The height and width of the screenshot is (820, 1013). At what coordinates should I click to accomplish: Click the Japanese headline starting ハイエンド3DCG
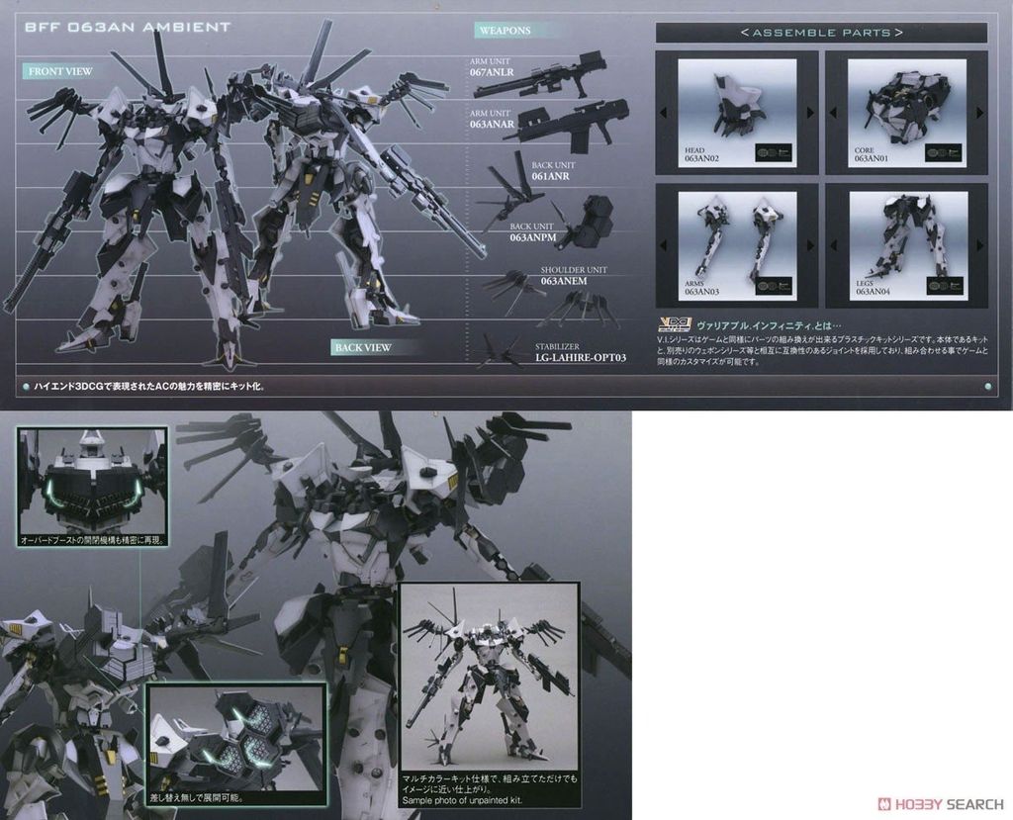click(x=149, y=387)
